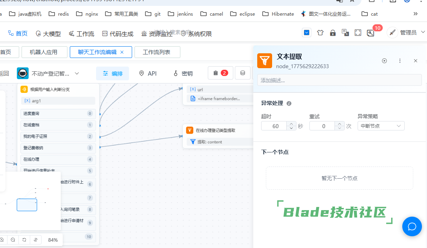The image size is (427, 248).
Task: Zoom out the workflow canvas
Action: coord(13,240)
